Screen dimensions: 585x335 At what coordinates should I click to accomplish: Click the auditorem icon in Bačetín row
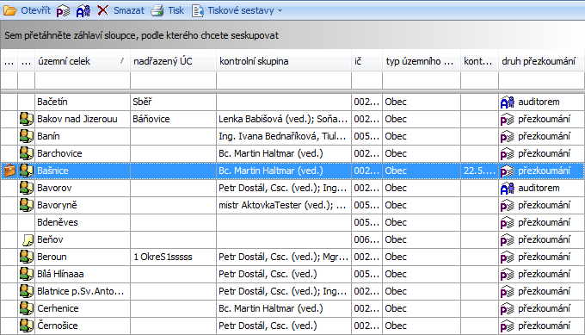[x=508, y=102]
